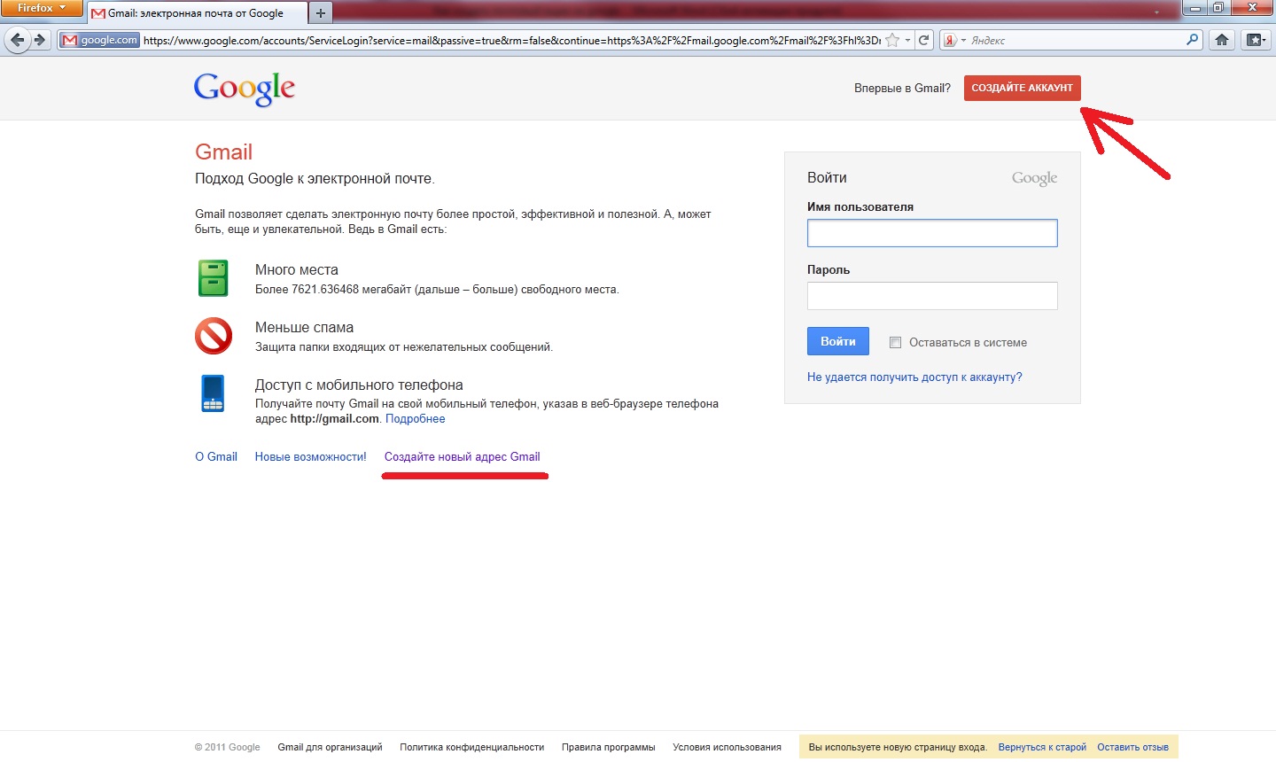Open the 'Подробнее' link about mobile access
The width and height of the screenshot is (1276, 762).
[x=415, y=418]
